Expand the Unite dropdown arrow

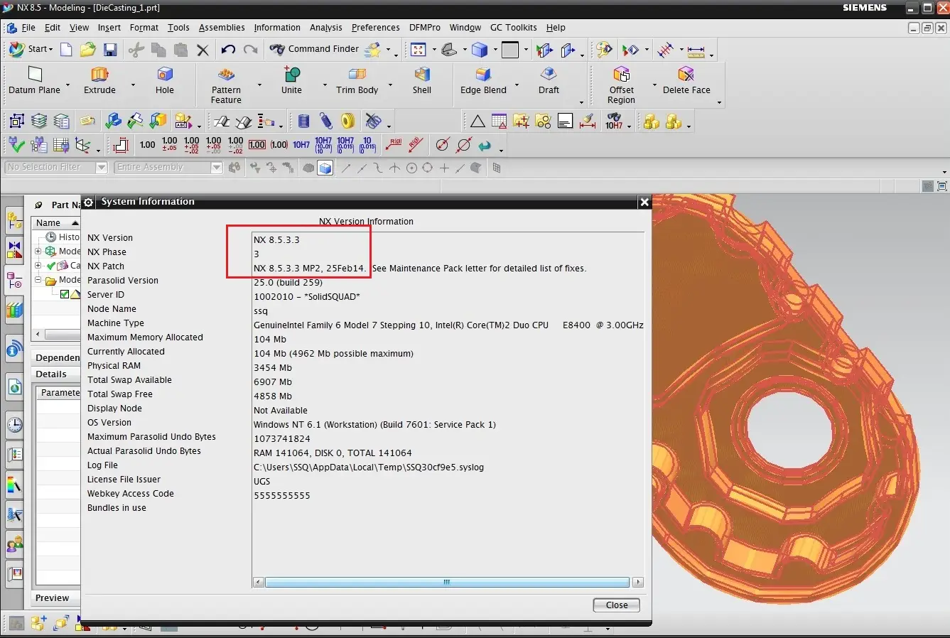coord(325,85)
